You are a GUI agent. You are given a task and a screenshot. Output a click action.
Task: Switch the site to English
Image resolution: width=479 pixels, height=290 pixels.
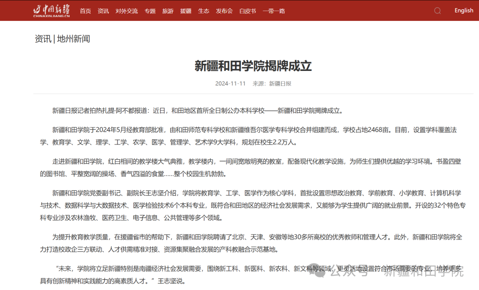tap(463, 10)
